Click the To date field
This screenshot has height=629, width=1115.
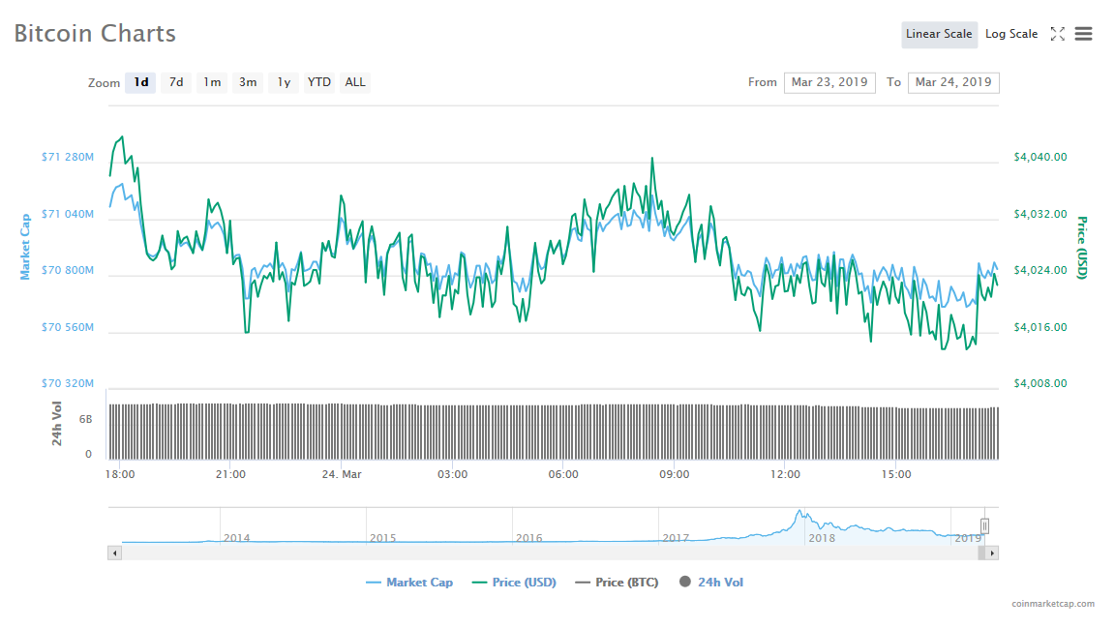(953, 82)
